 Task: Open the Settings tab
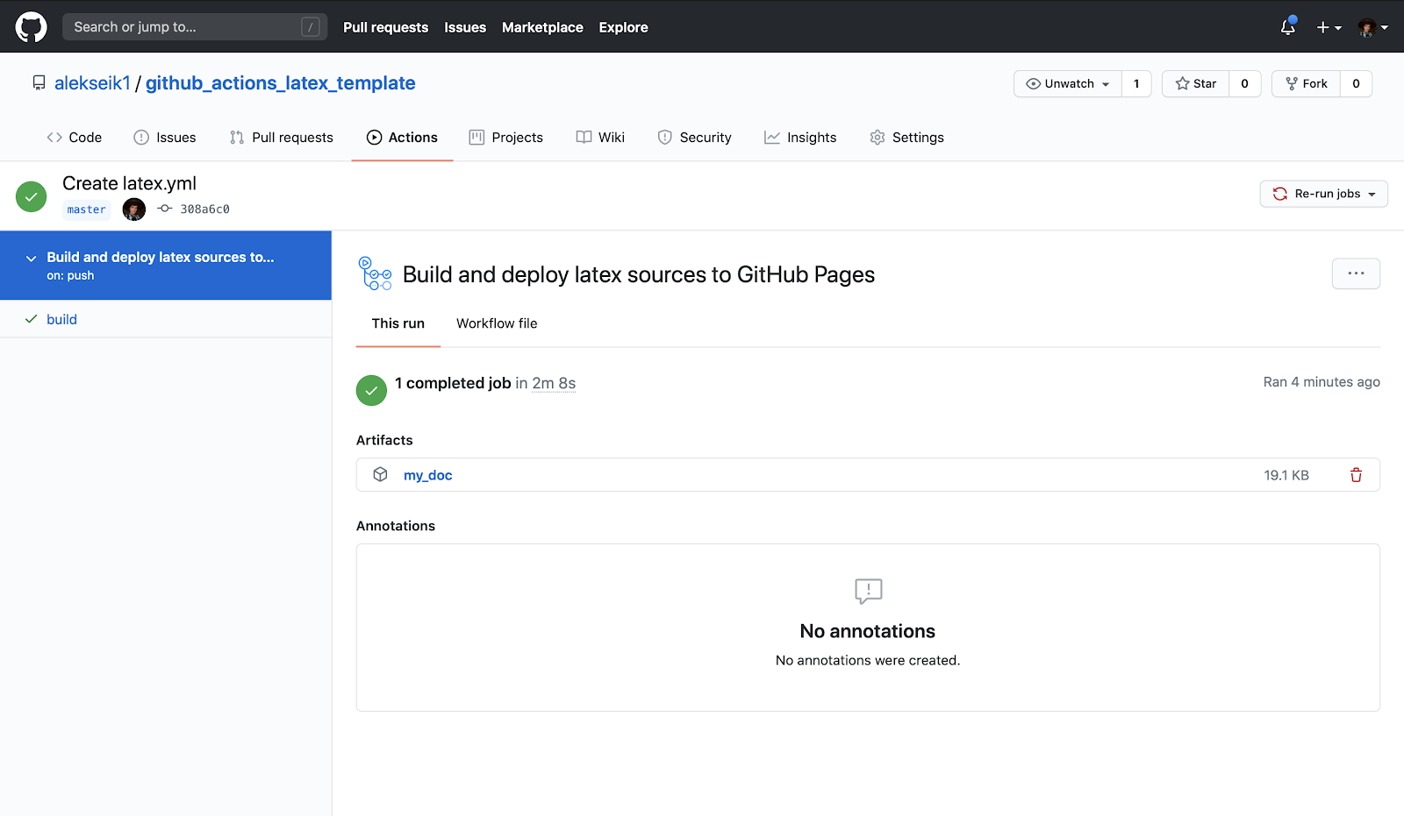coord(906,138)
